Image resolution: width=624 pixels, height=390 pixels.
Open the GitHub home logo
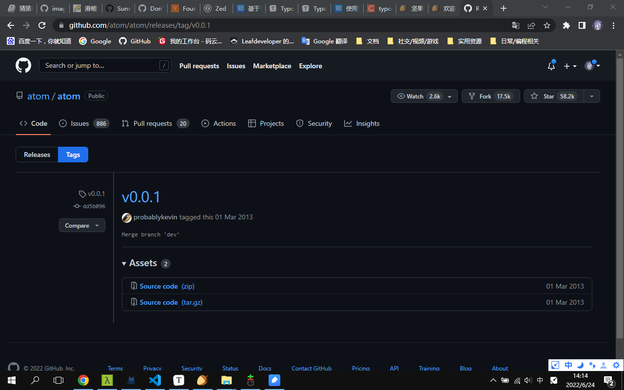pos(23,65)
